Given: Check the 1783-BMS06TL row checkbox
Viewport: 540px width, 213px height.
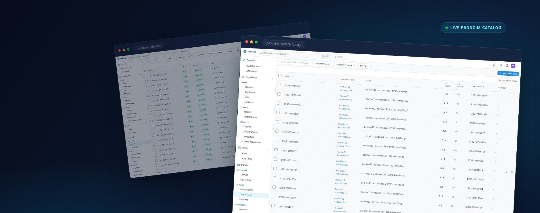Looking at the screenshot, I should coord(276,150).
